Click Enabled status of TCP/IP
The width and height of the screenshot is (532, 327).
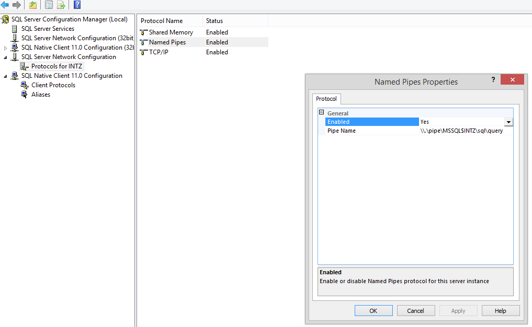217,52
